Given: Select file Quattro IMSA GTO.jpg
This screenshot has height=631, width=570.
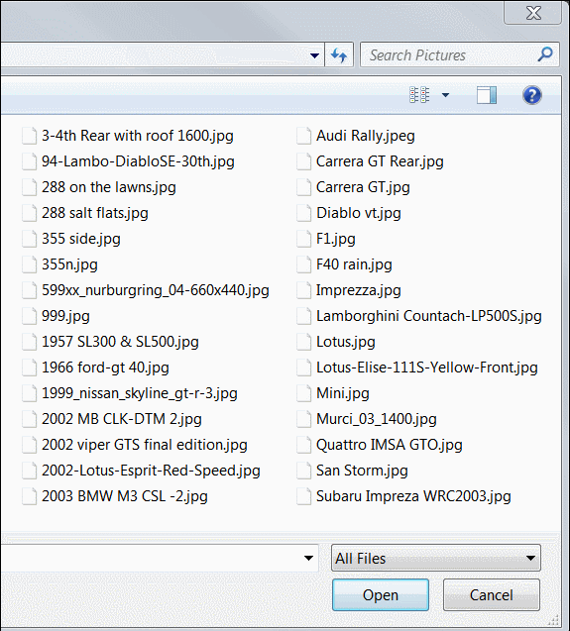Looking at the screenshot, I should [380, 445].
